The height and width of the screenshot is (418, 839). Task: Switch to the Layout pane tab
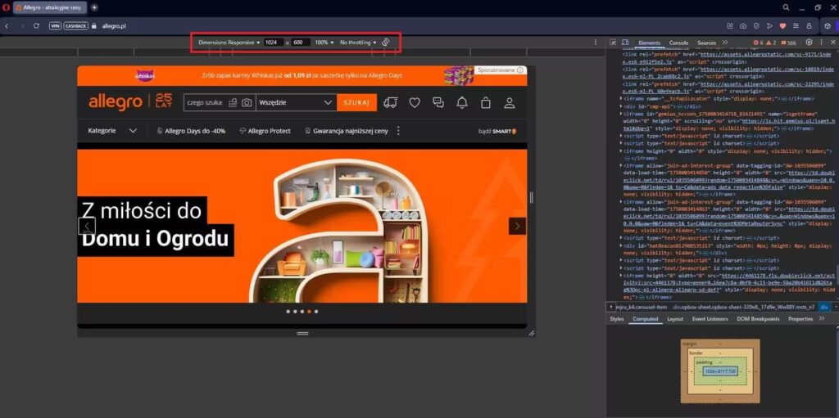[675, 318]
